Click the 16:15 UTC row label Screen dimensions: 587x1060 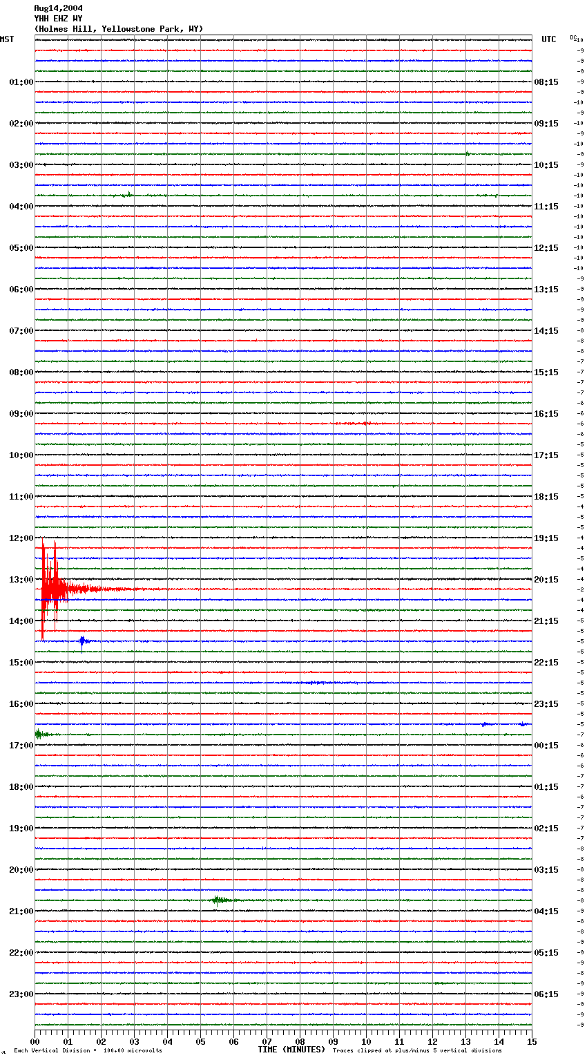(546, 414)
